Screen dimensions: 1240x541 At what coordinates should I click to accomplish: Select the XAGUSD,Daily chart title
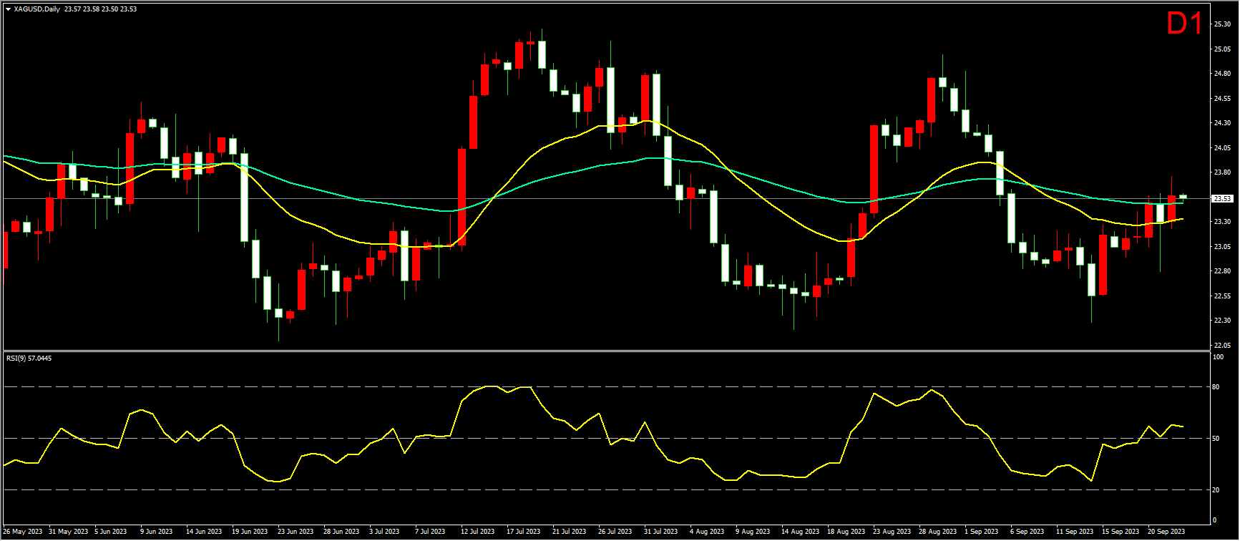point(37,9)
